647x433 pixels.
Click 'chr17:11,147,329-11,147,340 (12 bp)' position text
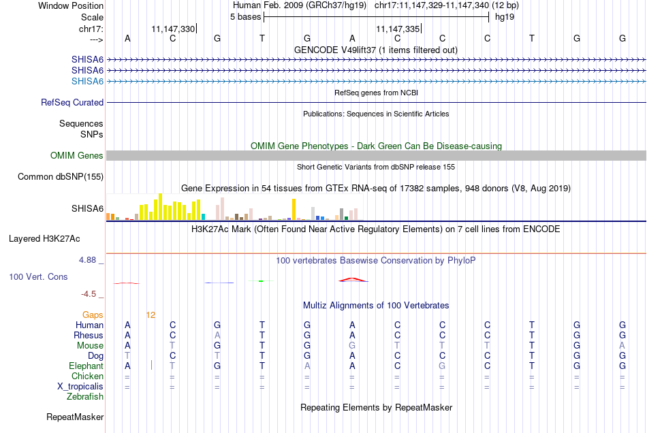(x=447, y=5)
